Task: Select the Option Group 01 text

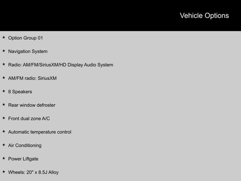Action: coord(26,38)
